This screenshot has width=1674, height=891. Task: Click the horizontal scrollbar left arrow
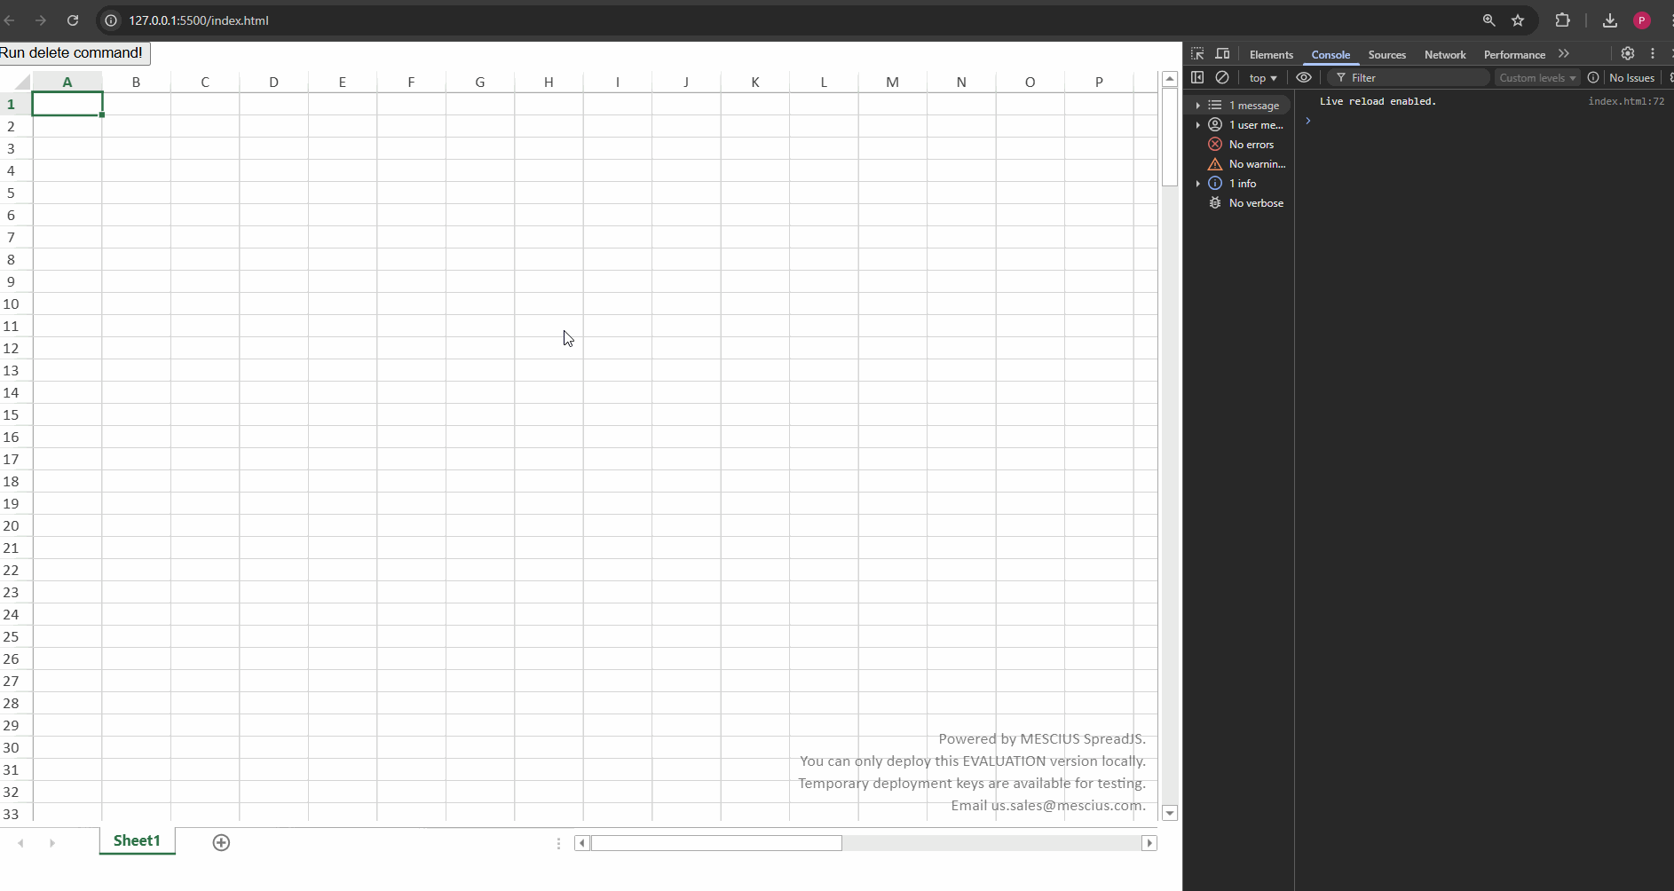click(581, 843)
